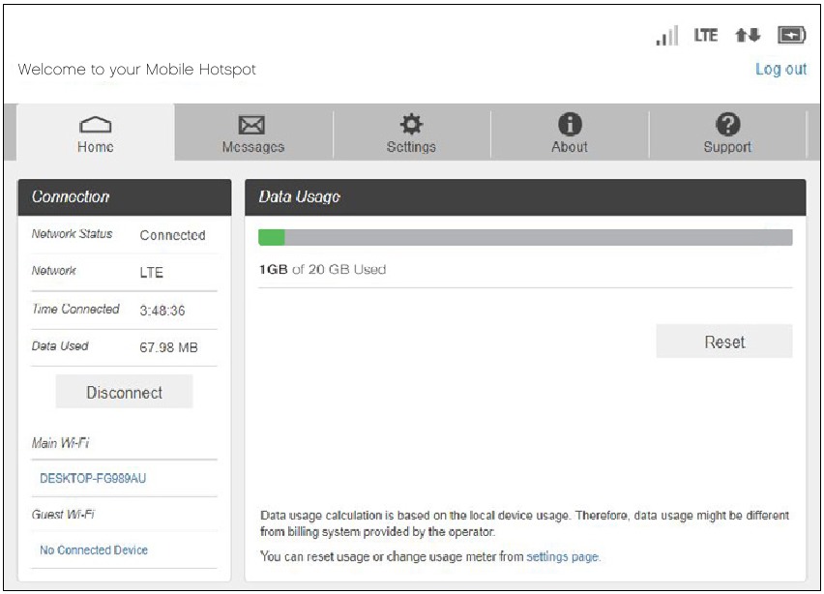
Task: Click the battery status icon
Action: [792, 36]
